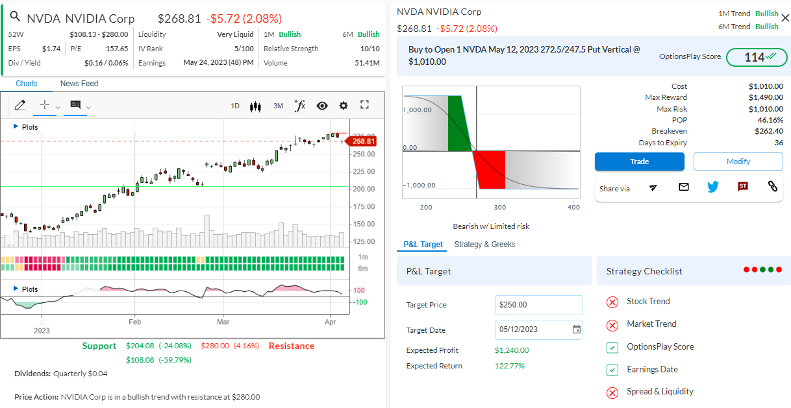Click the Days to Expiry 36 value
This screenshot has width=791, height=408.
tap(779, 143)
